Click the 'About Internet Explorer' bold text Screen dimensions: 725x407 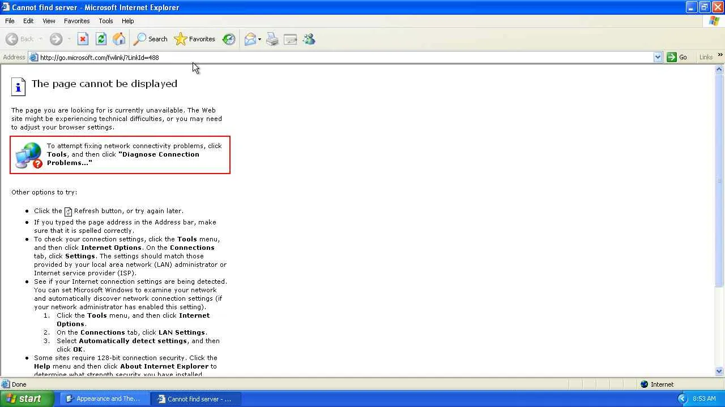pos(164,366)
